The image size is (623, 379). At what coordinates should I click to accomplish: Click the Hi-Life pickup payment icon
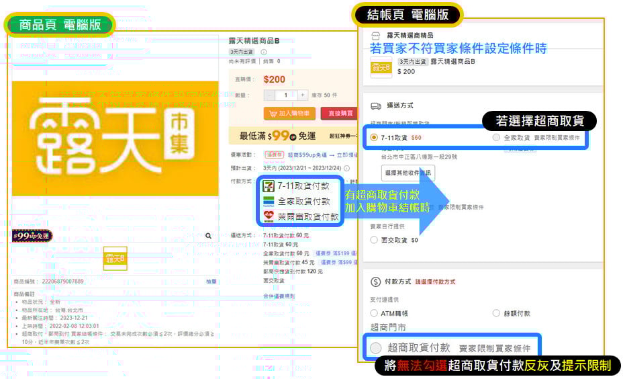click(x=269, y=216)
